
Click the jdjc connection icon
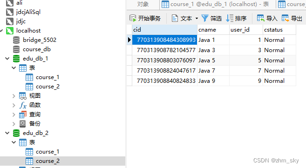click(x=10, y=21)
